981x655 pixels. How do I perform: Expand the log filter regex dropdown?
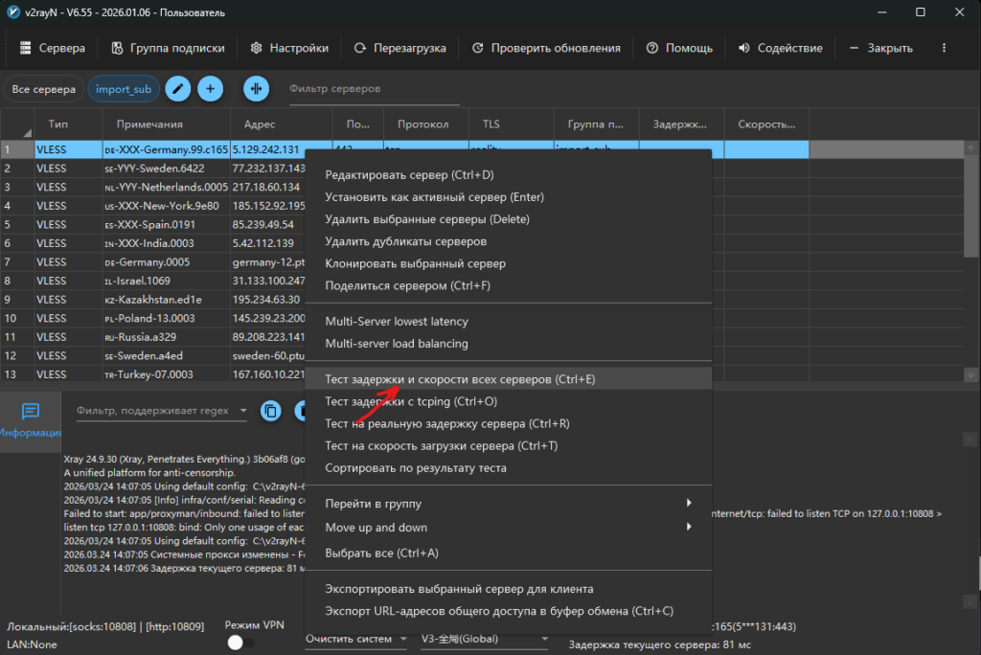[x=243, y=411]
